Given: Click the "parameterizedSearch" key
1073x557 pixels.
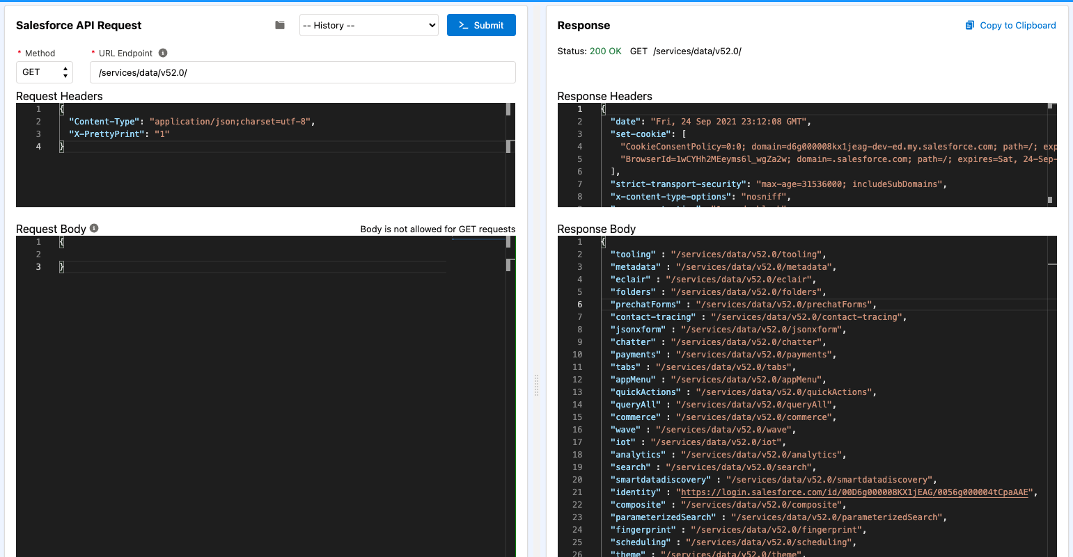Looking at the screenshot, I should click(664, 517).
